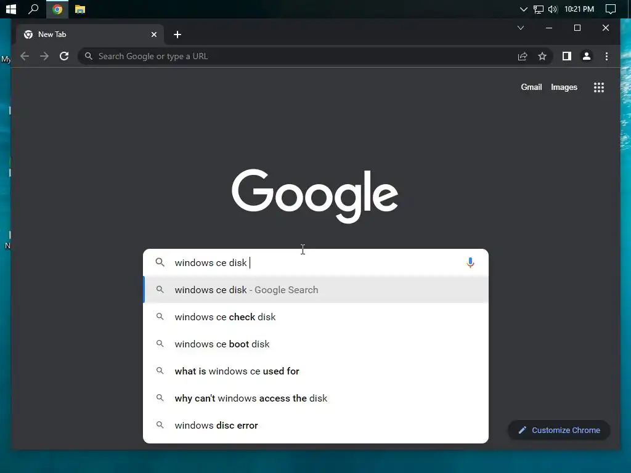Toggle the Chrome side panel
Viewport: 631px width, 473px height.
[567, 56]
